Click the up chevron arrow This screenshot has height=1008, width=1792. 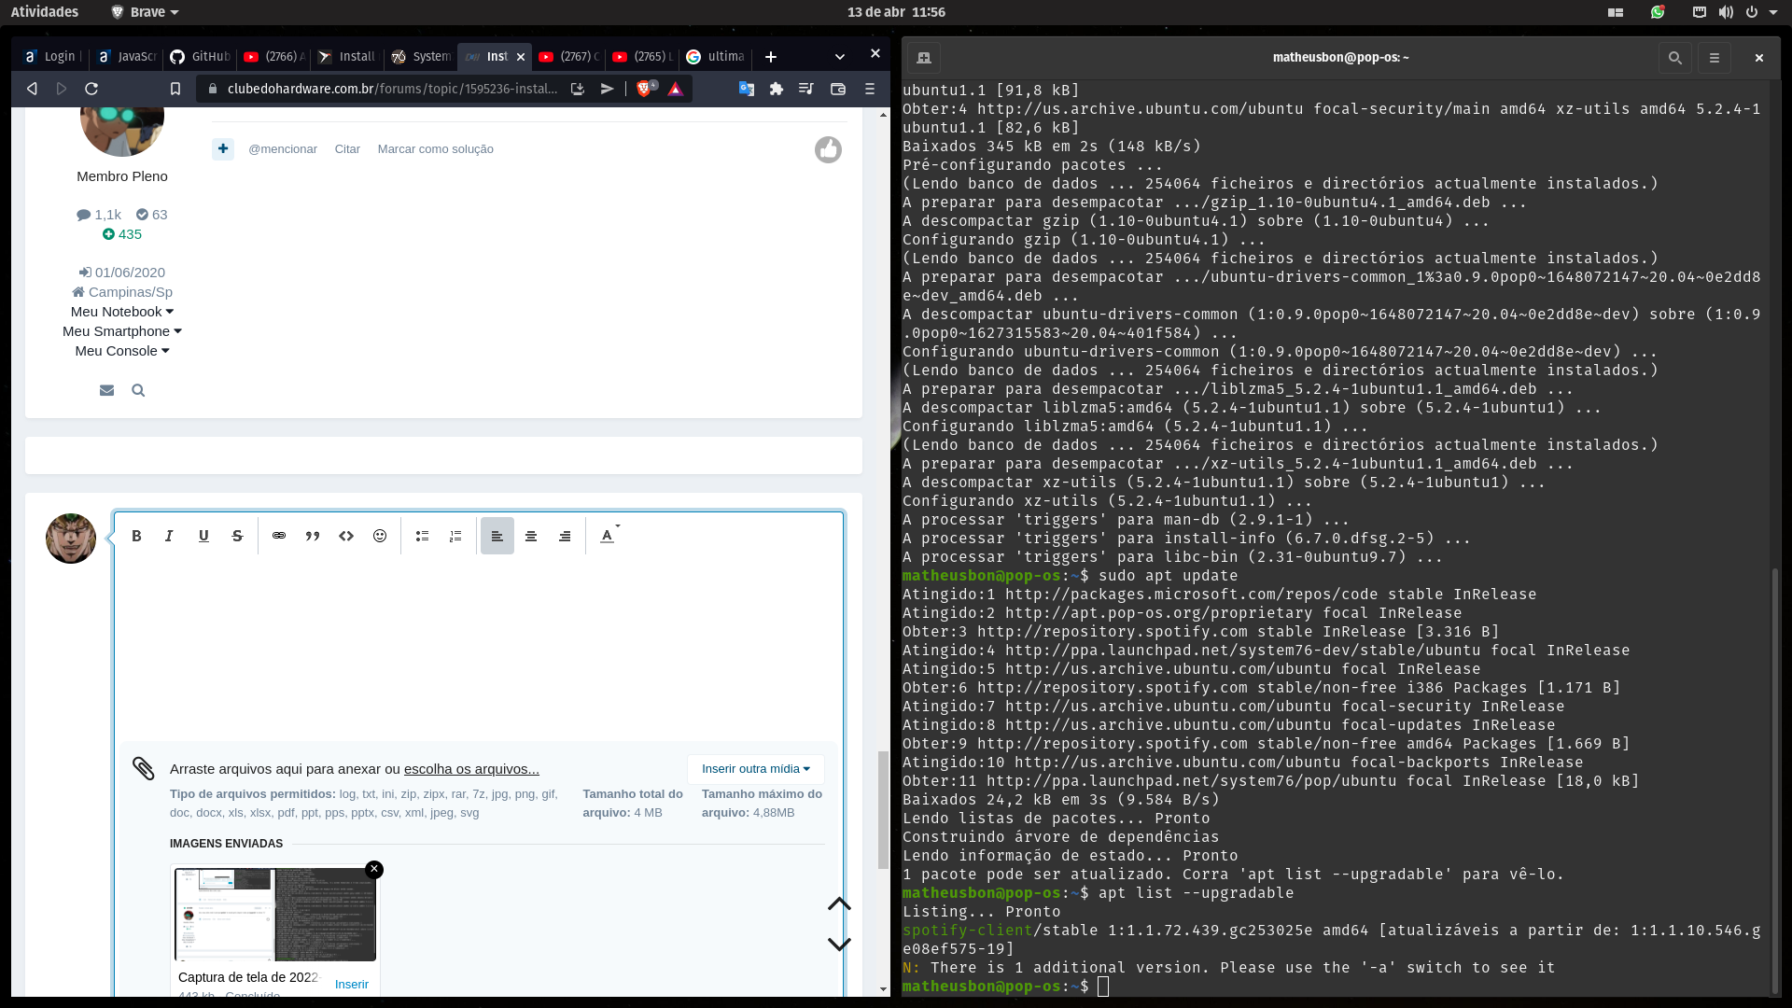pos(839,904)
